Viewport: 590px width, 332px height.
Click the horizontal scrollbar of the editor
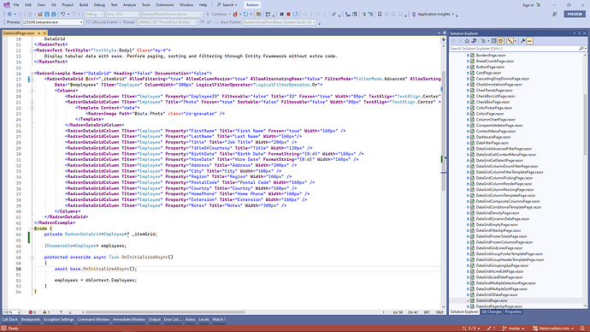(233, 312)
